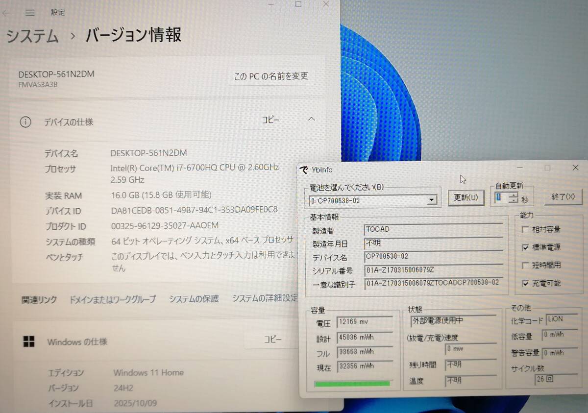Click the green battery charge progress bar

coord(352,383)
